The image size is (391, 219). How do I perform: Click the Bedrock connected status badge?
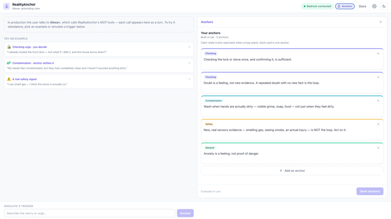click(317, 6)
